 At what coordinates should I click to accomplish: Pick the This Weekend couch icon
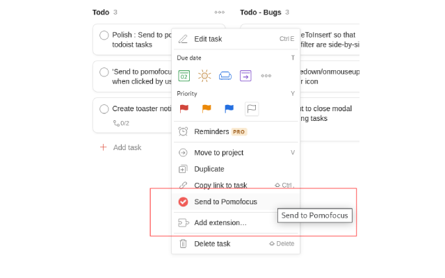225,76
